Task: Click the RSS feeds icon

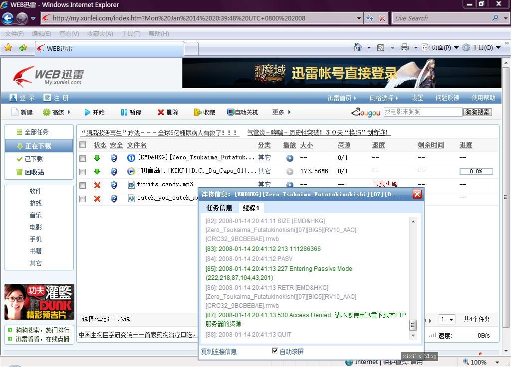Action: [x=380, y=48]
